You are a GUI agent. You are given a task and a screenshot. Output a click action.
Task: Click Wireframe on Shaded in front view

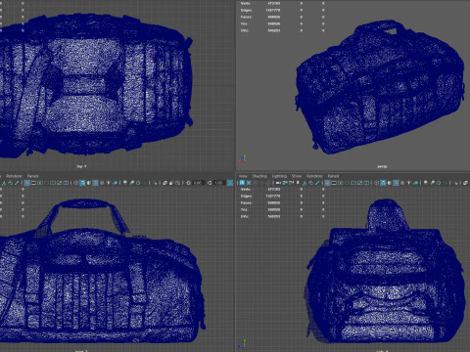[95, 183]
